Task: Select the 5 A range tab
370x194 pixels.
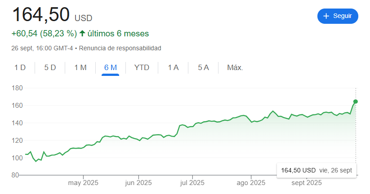Action: pos(203,68)
